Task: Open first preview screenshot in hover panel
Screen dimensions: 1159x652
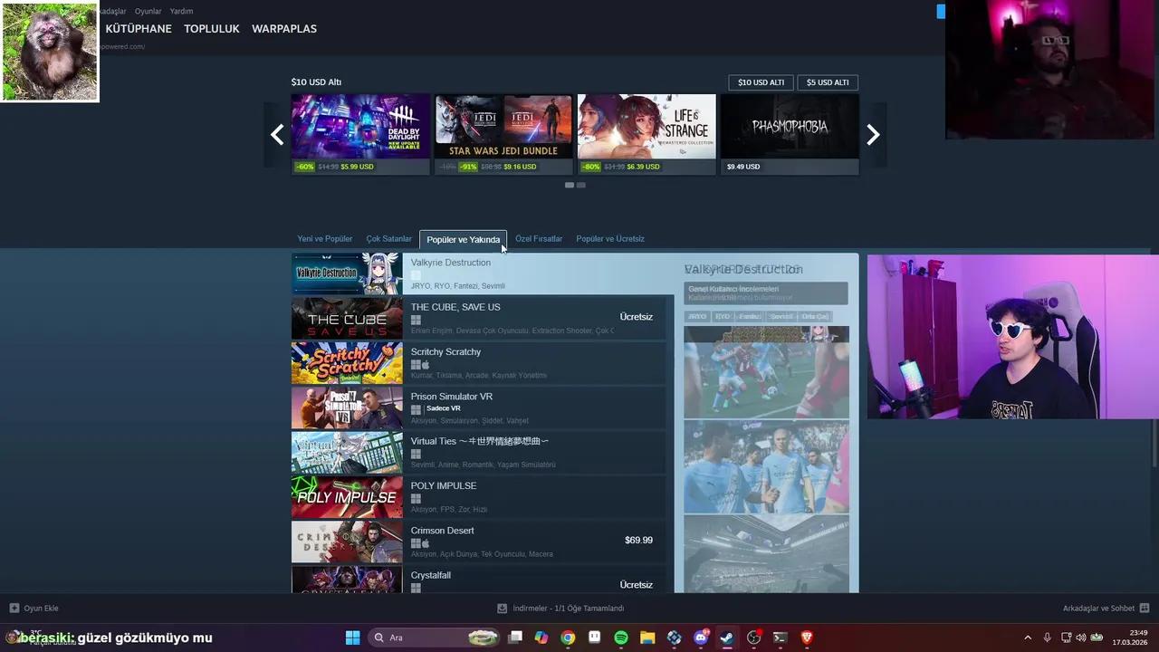Action: pos(766,372)
